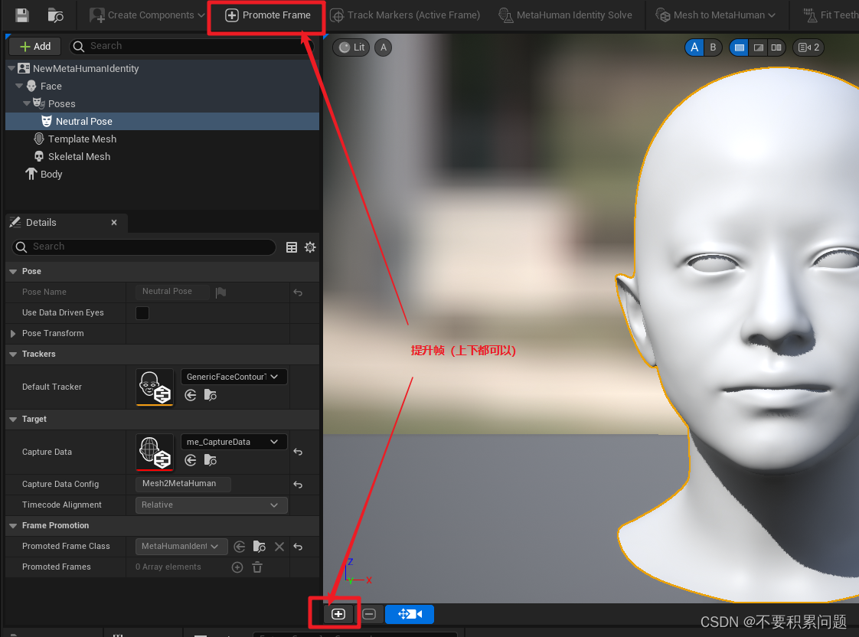
Task: Select single view display mode
Action: point(739,47)
